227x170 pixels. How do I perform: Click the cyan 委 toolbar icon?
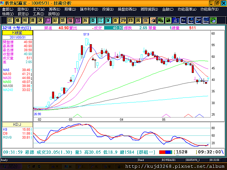pyautogui.click(x=93, y=20)
